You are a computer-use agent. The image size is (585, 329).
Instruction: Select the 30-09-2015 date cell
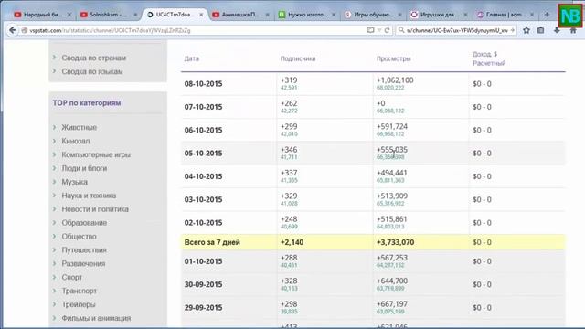(x=203, y=284)
